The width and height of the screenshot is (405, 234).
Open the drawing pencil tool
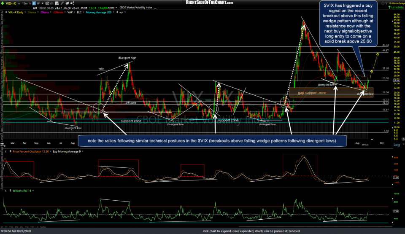(x=62, y=3)
